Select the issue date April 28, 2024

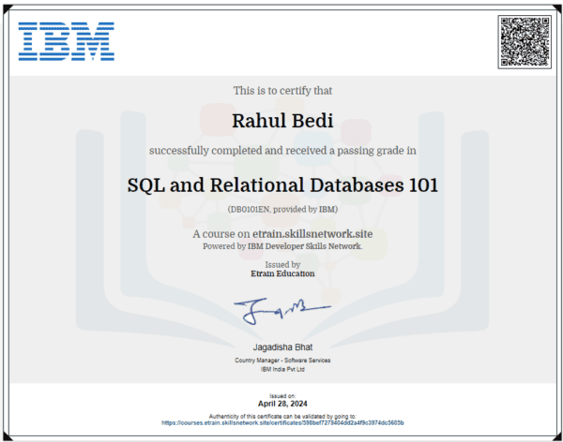[282, 403]
